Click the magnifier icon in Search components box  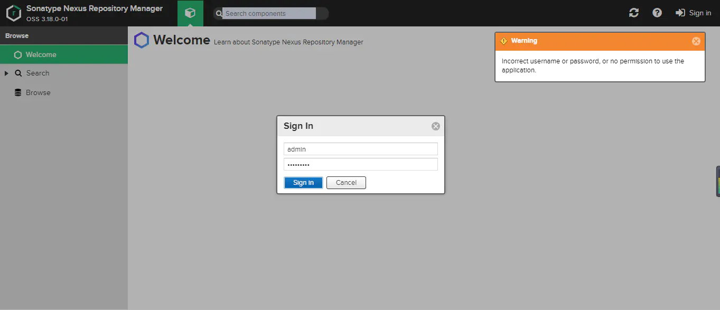[219, 13]
